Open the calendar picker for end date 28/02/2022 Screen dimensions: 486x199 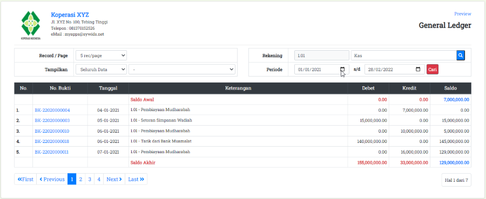point(418,70)
